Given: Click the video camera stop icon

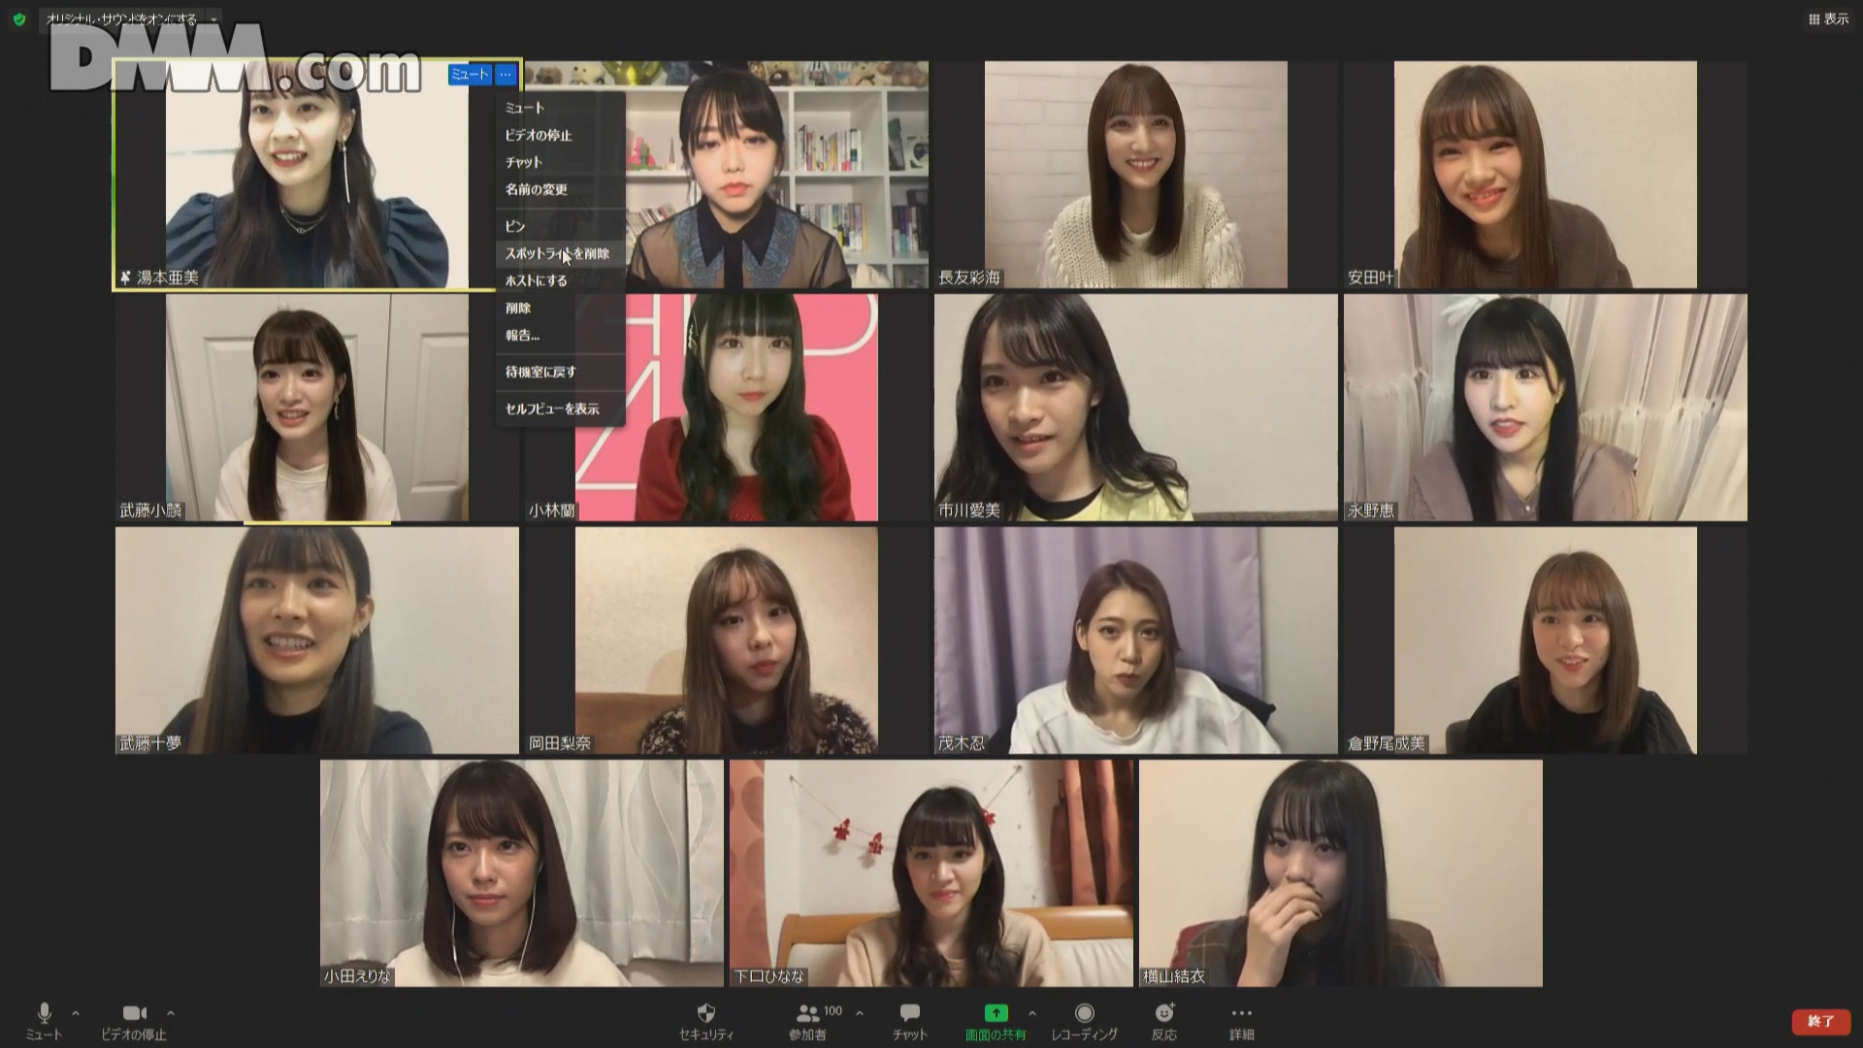Looking at the screenshot, I should 134,1013.
